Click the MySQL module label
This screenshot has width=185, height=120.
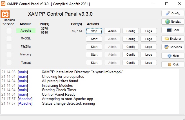point(26,38)
